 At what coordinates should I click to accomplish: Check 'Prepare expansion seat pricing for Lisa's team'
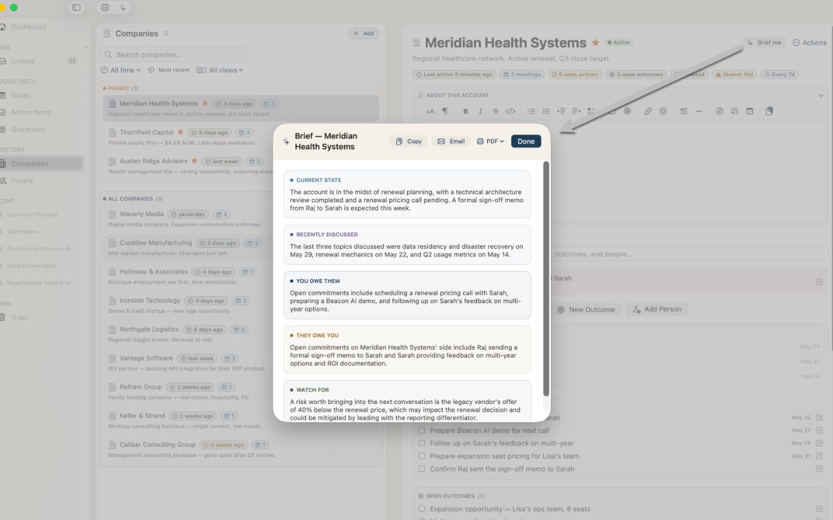point(422,456)
